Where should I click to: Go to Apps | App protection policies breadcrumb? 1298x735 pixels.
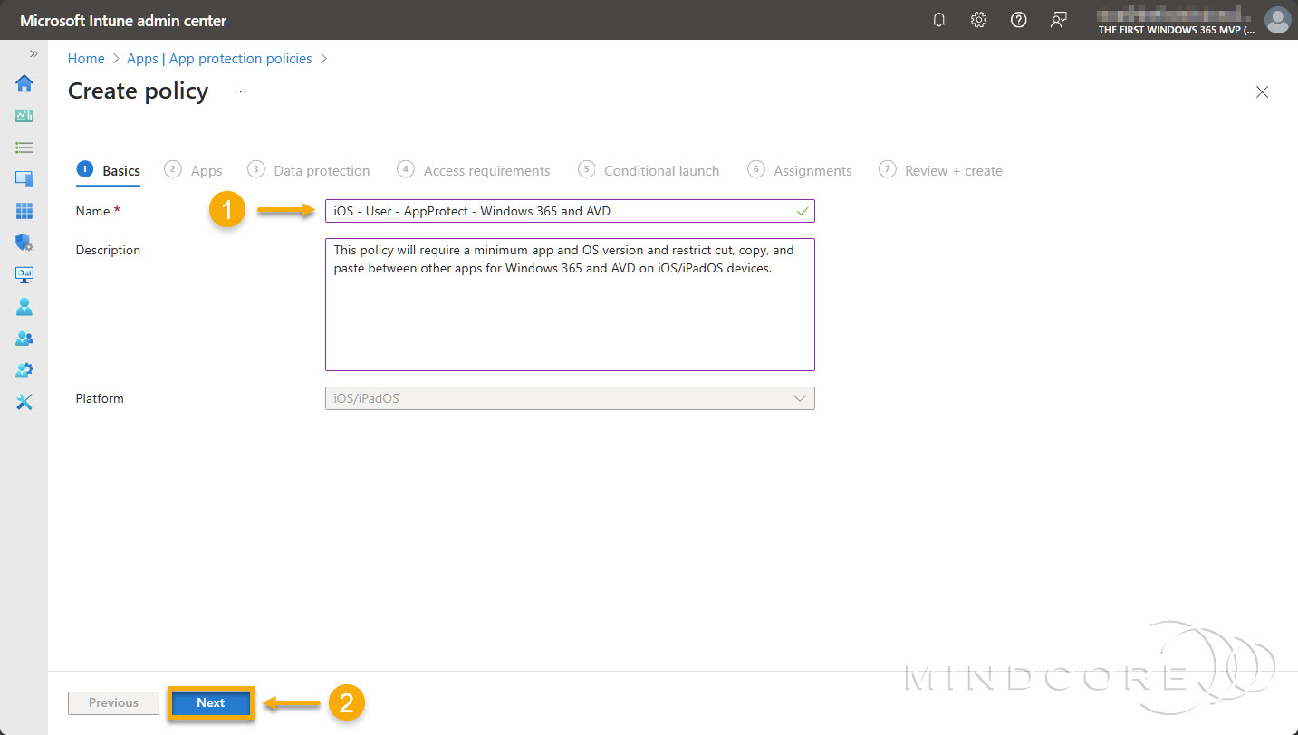point(219,59)
